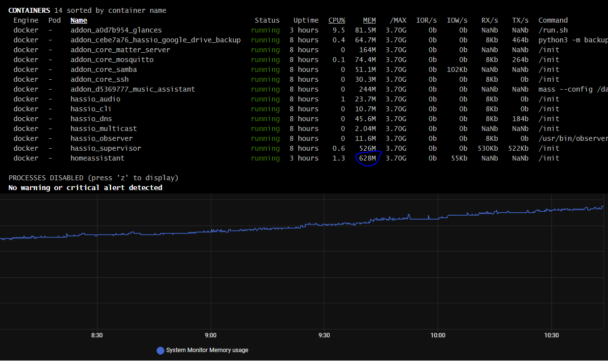Select the addon_core_matter_server container name
608x361 pixels.
(x=120, y=50)
